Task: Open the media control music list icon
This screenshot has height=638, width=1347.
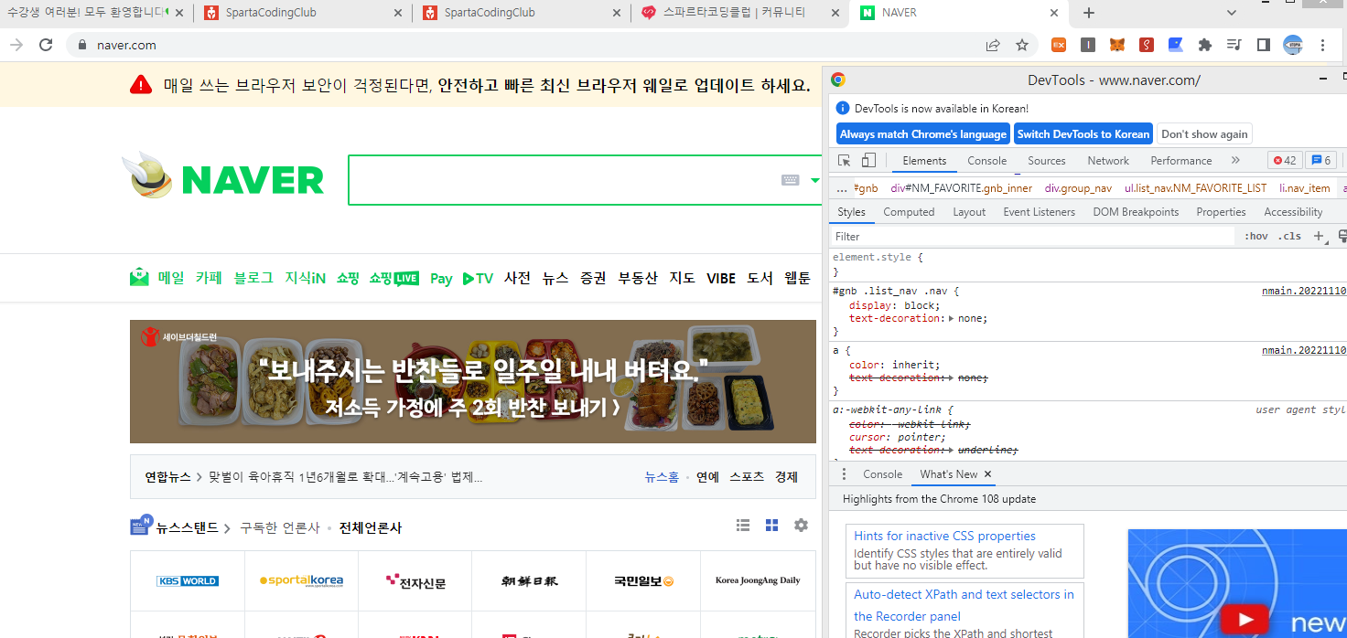Action: (1234, 45)
